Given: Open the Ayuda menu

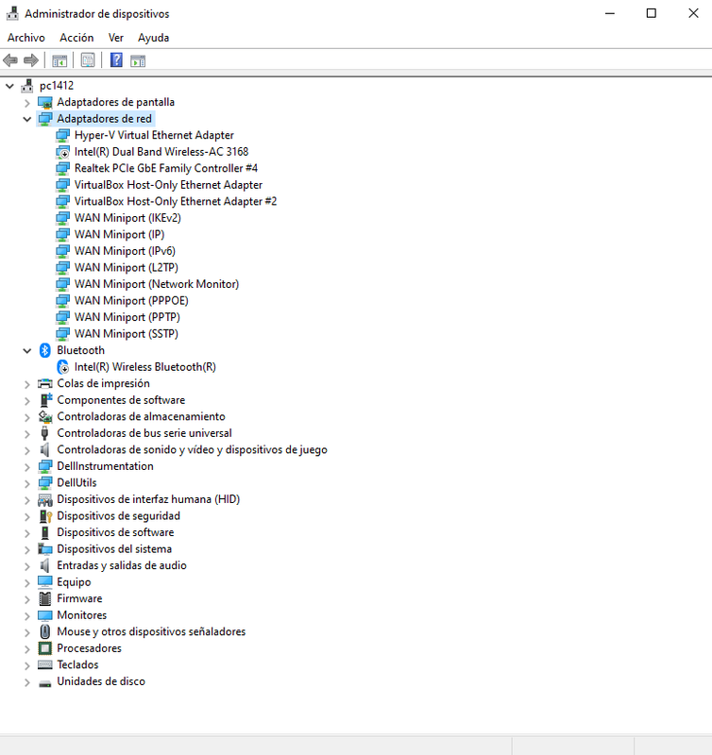Looking at the screenshot, I should coord(153,38).
